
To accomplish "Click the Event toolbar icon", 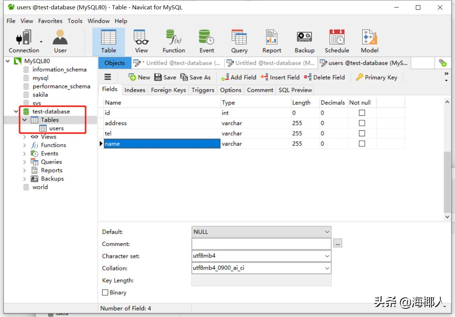I will coord(206,41).
